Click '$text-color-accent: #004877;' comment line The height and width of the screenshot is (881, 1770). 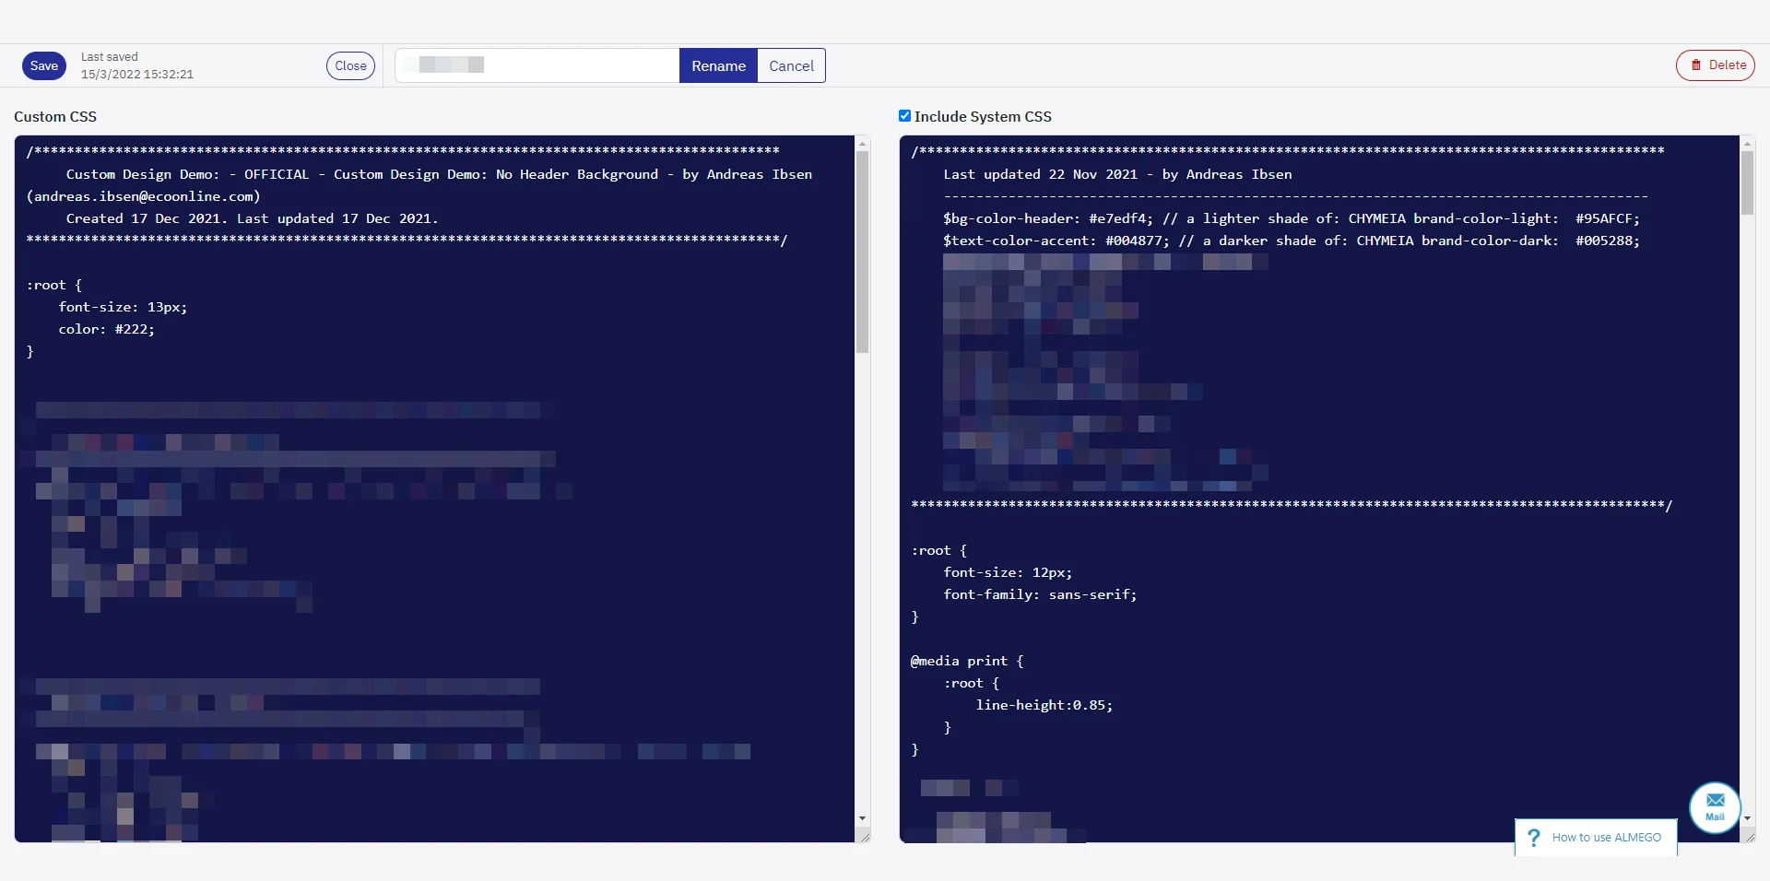coord(1292,241)
